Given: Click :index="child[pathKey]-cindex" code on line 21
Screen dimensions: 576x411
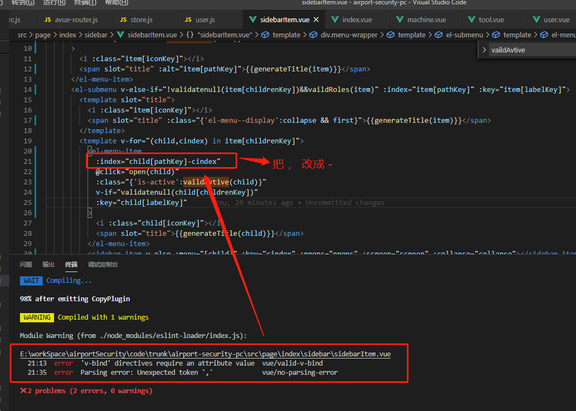Looking at the screenshot, I should pos(158,161).
